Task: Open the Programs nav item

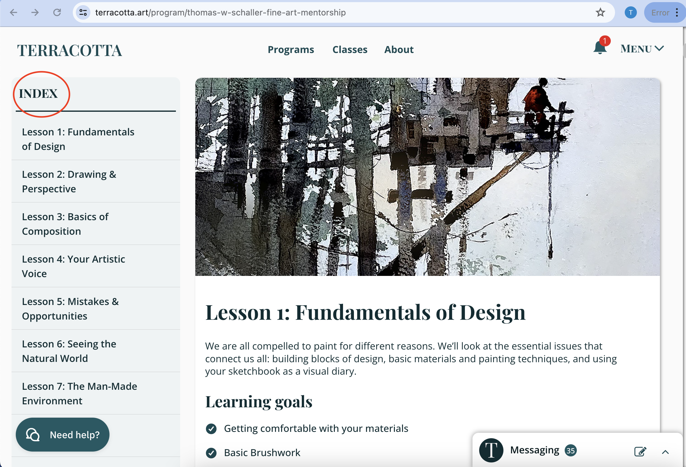Action: (291, 49)
